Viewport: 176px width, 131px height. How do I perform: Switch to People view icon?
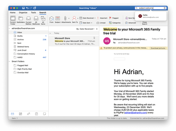(x=28, y=114)
